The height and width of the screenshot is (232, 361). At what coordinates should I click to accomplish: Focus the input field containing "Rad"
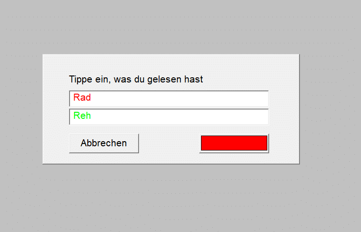(169, 98)
